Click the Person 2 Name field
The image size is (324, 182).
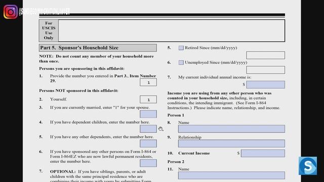[x=231, y=175]
